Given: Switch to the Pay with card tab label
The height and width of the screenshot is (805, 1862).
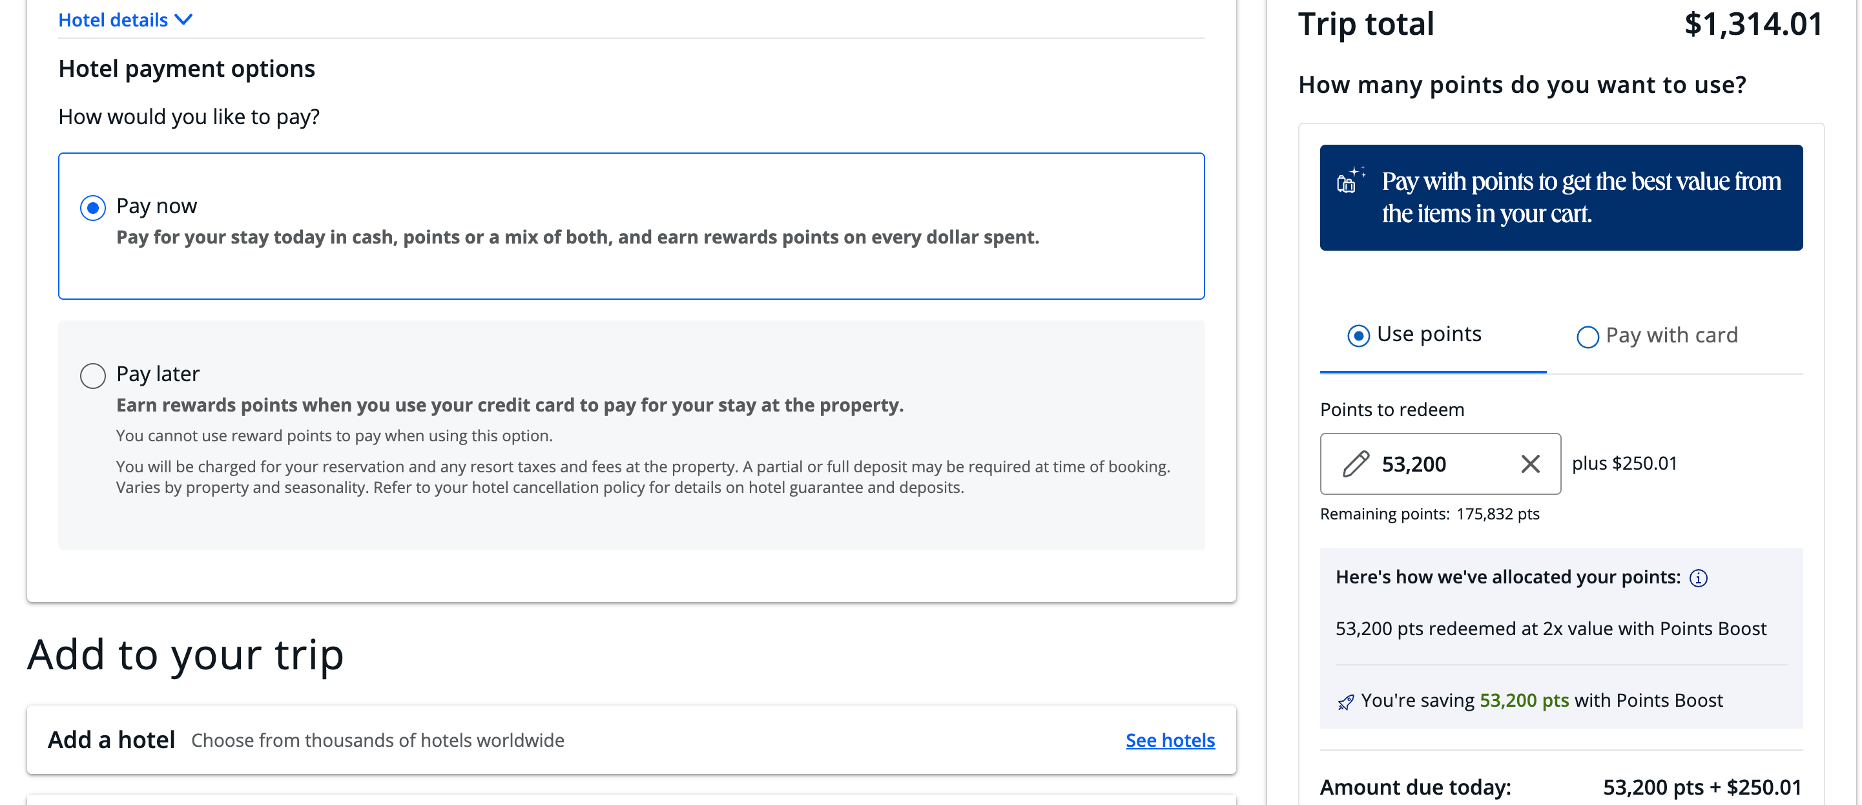Looking at the screenshot, I should [1671, 335].
